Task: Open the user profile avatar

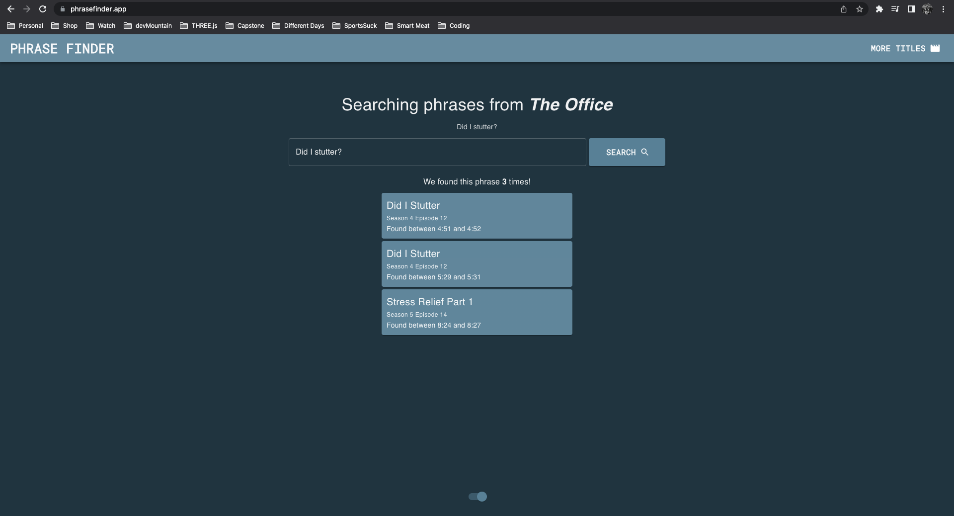Action: [x=927, y=9]
